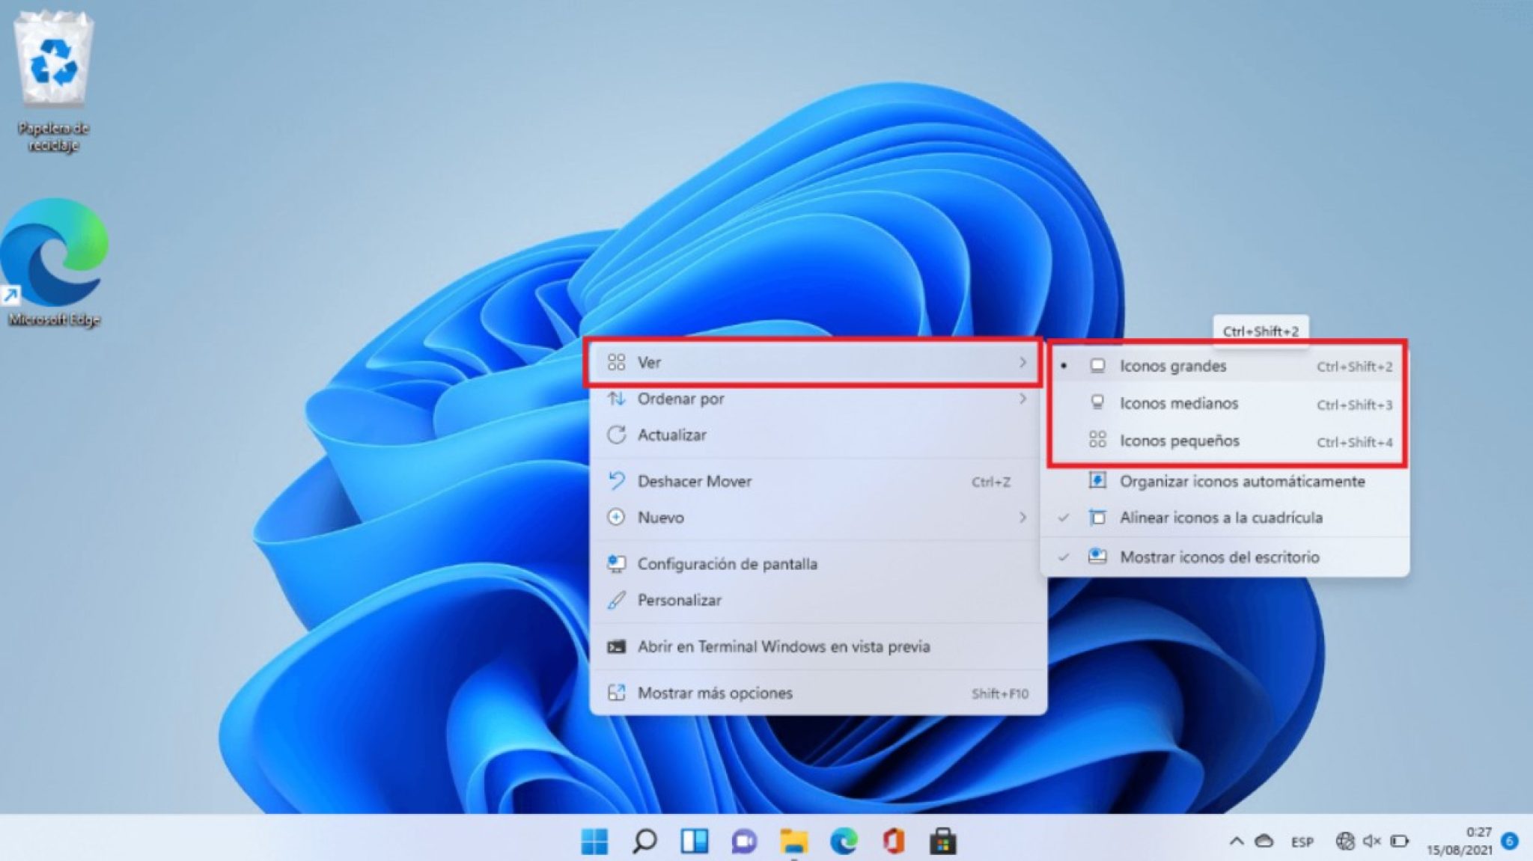
Task: Expand Nuevo chevron arrow
Action: click(x=1022, y=518)
